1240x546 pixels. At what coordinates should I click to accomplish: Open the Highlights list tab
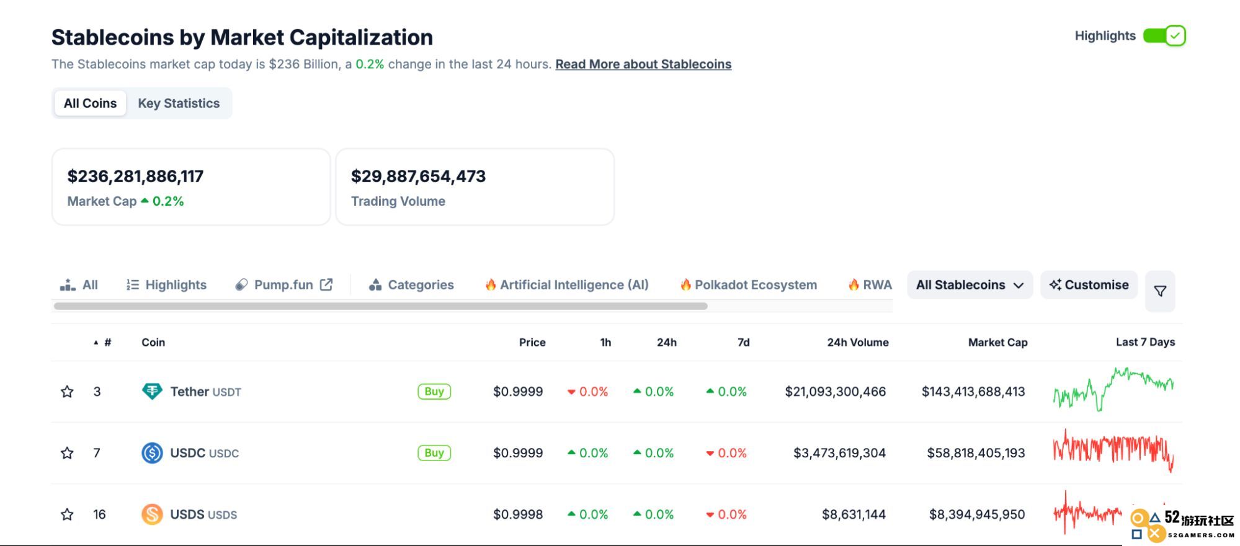point(166,285)
